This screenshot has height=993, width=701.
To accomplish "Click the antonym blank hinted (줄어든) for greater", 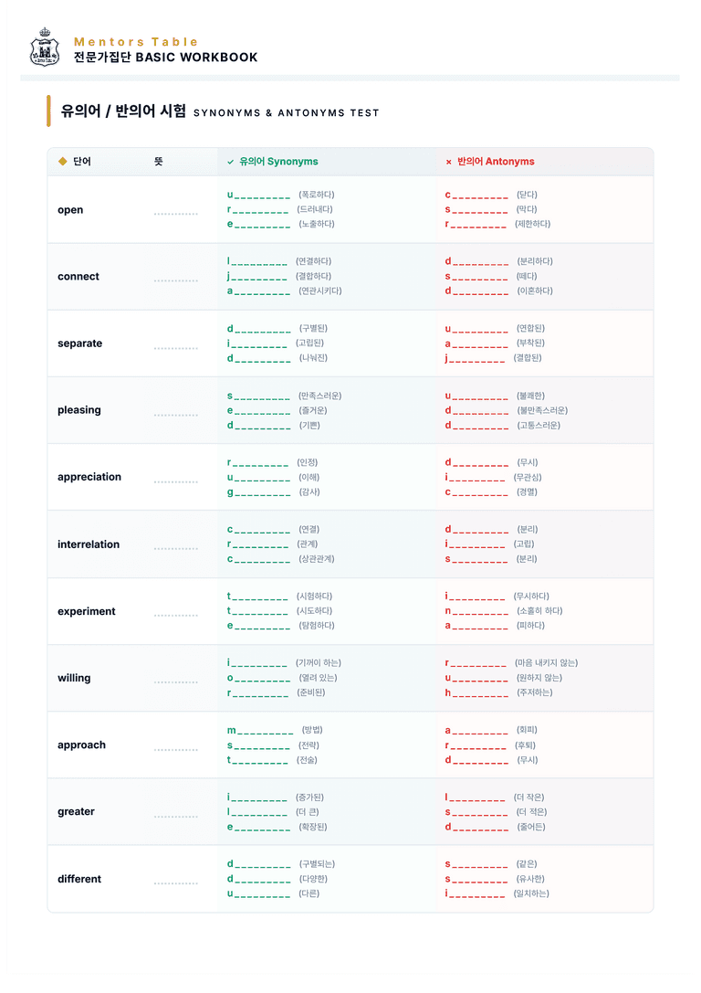I will tap(476, 827).
